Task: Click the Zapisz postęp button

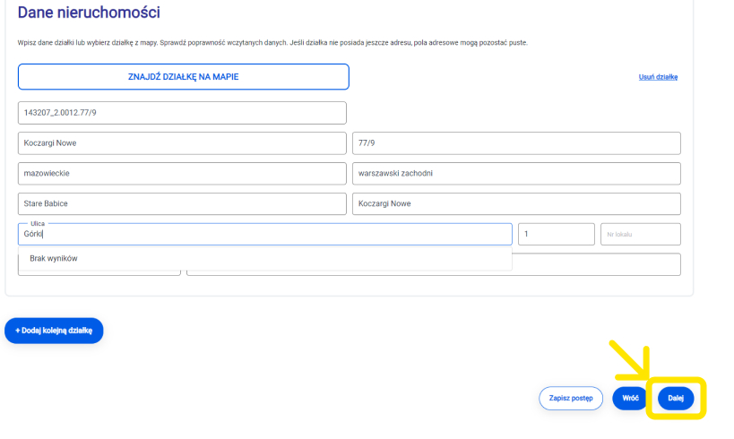Action: coord(571,399)
